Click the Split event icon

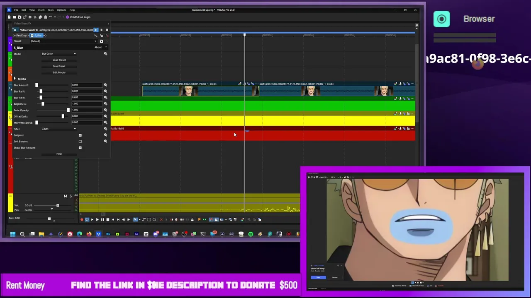[x=182, y=219]
